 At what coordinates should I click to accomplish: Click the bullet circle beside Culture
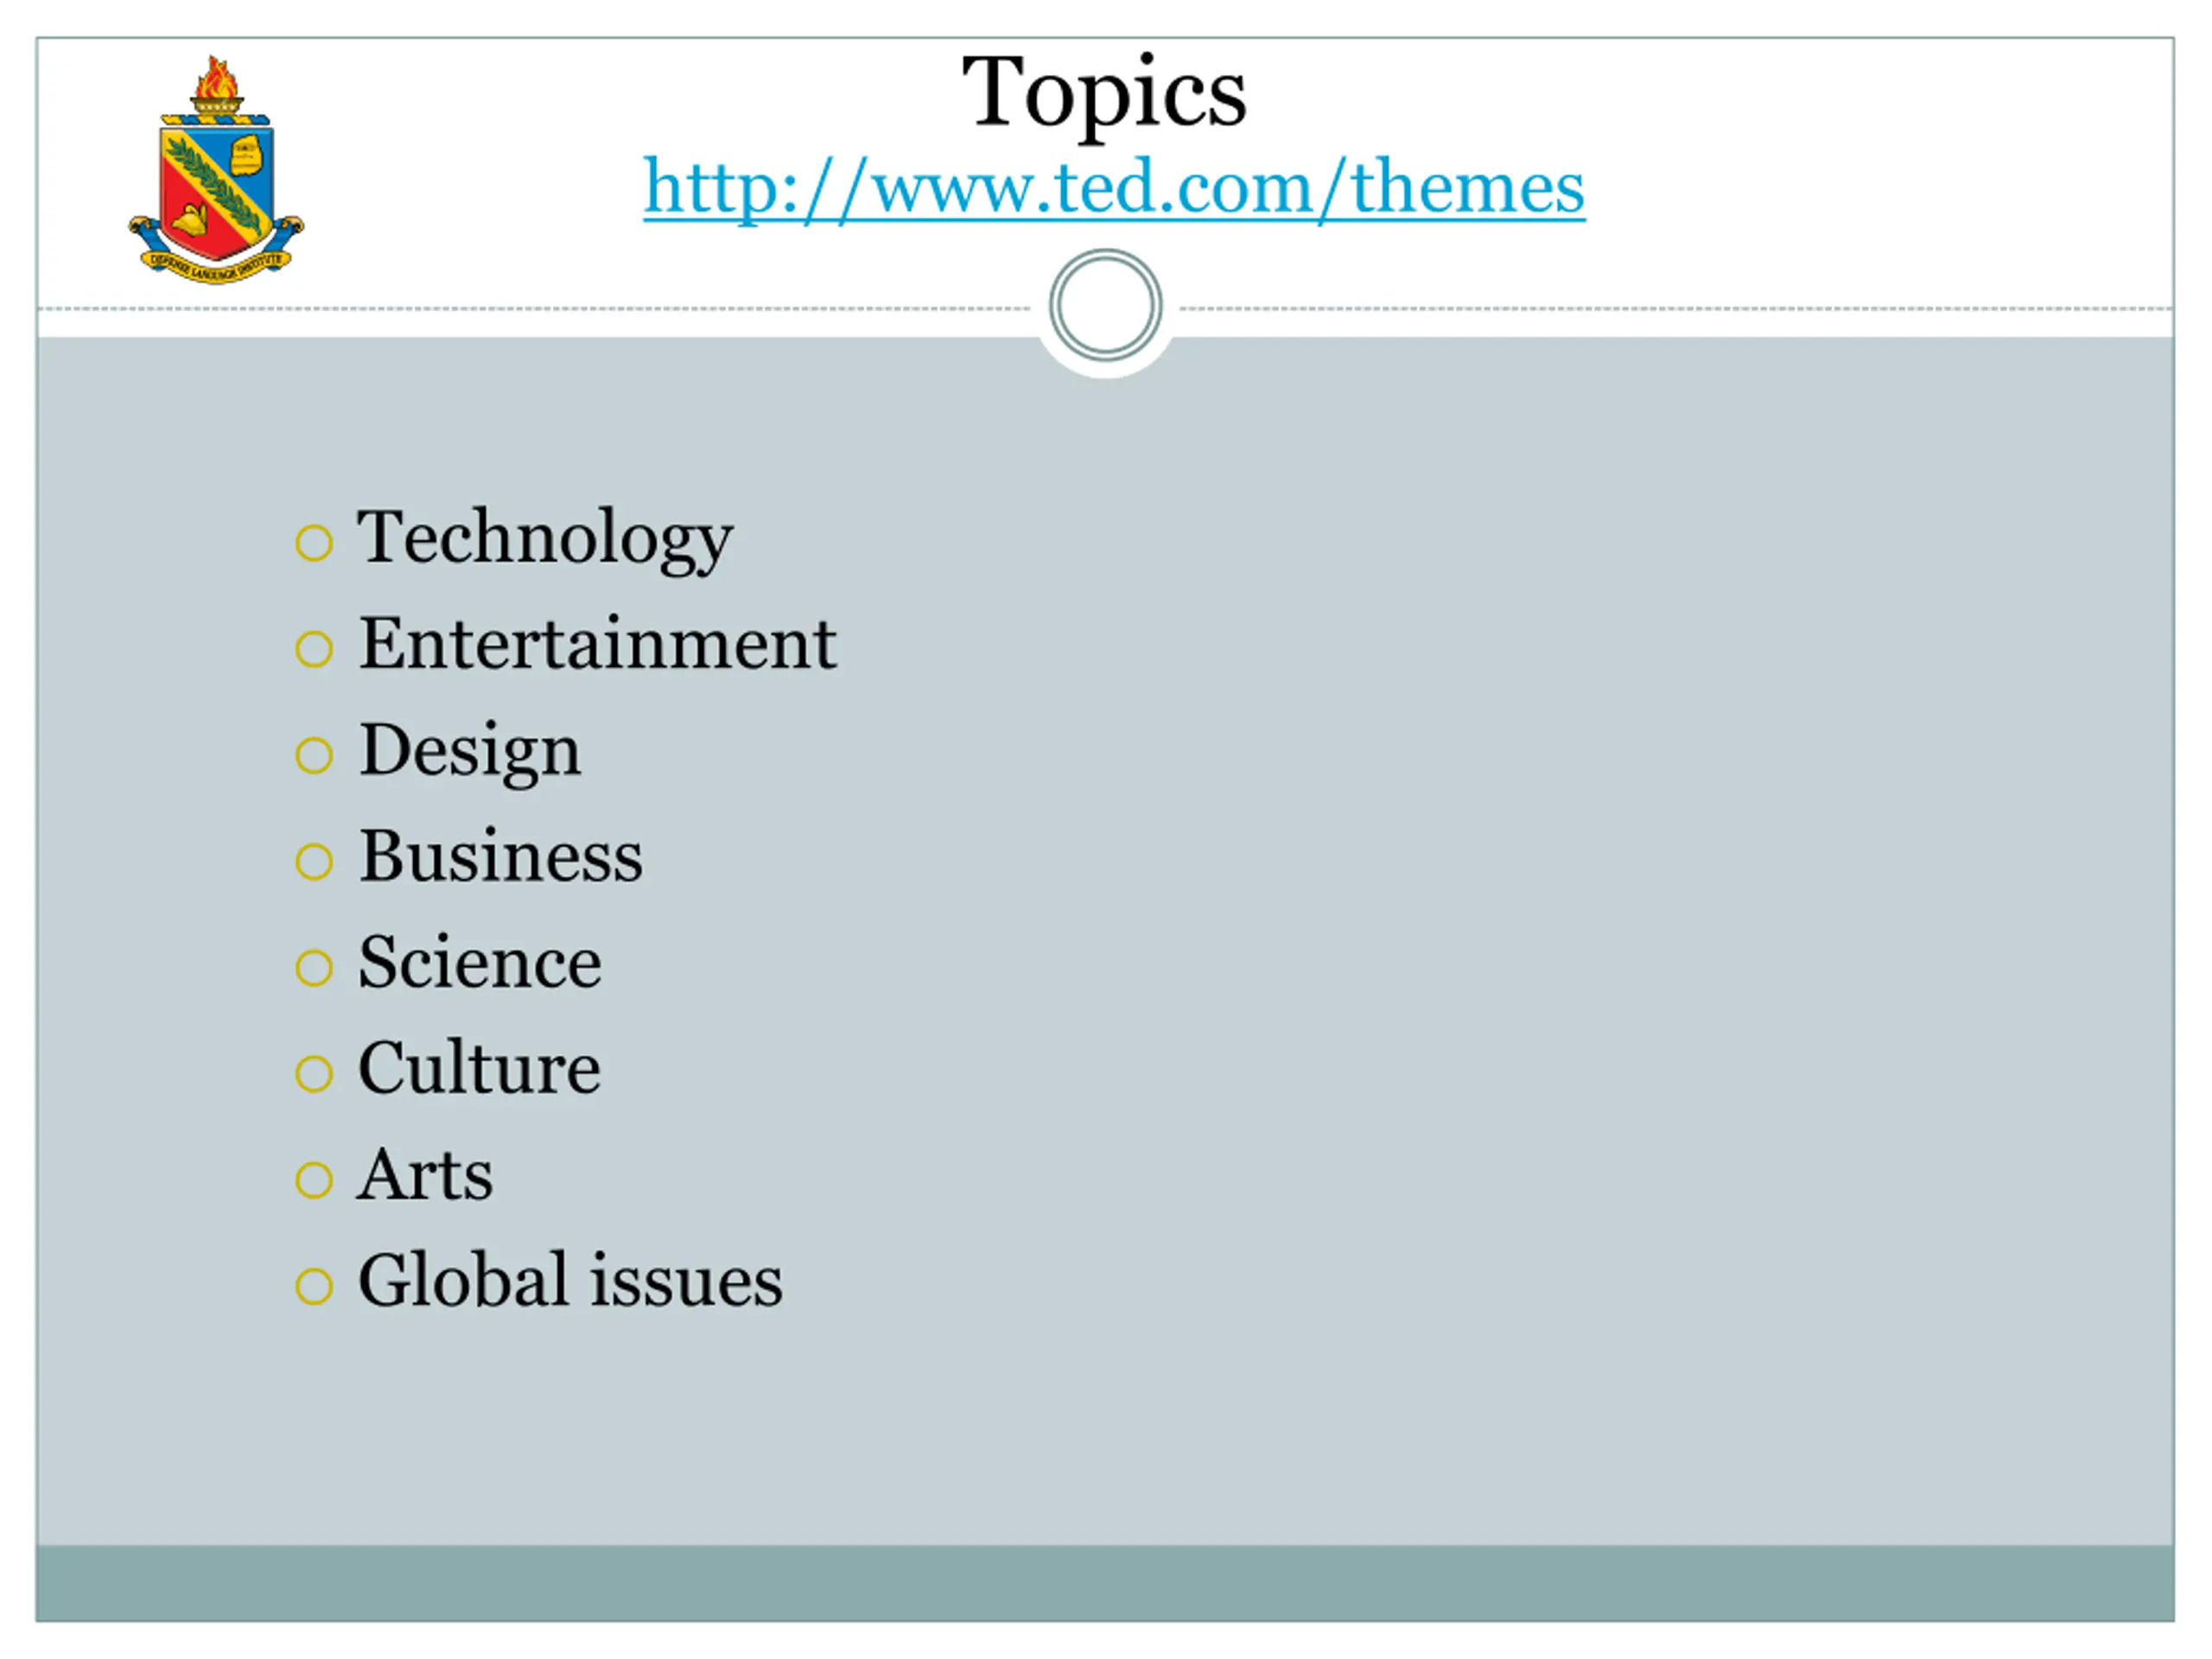pos(314,1074)
